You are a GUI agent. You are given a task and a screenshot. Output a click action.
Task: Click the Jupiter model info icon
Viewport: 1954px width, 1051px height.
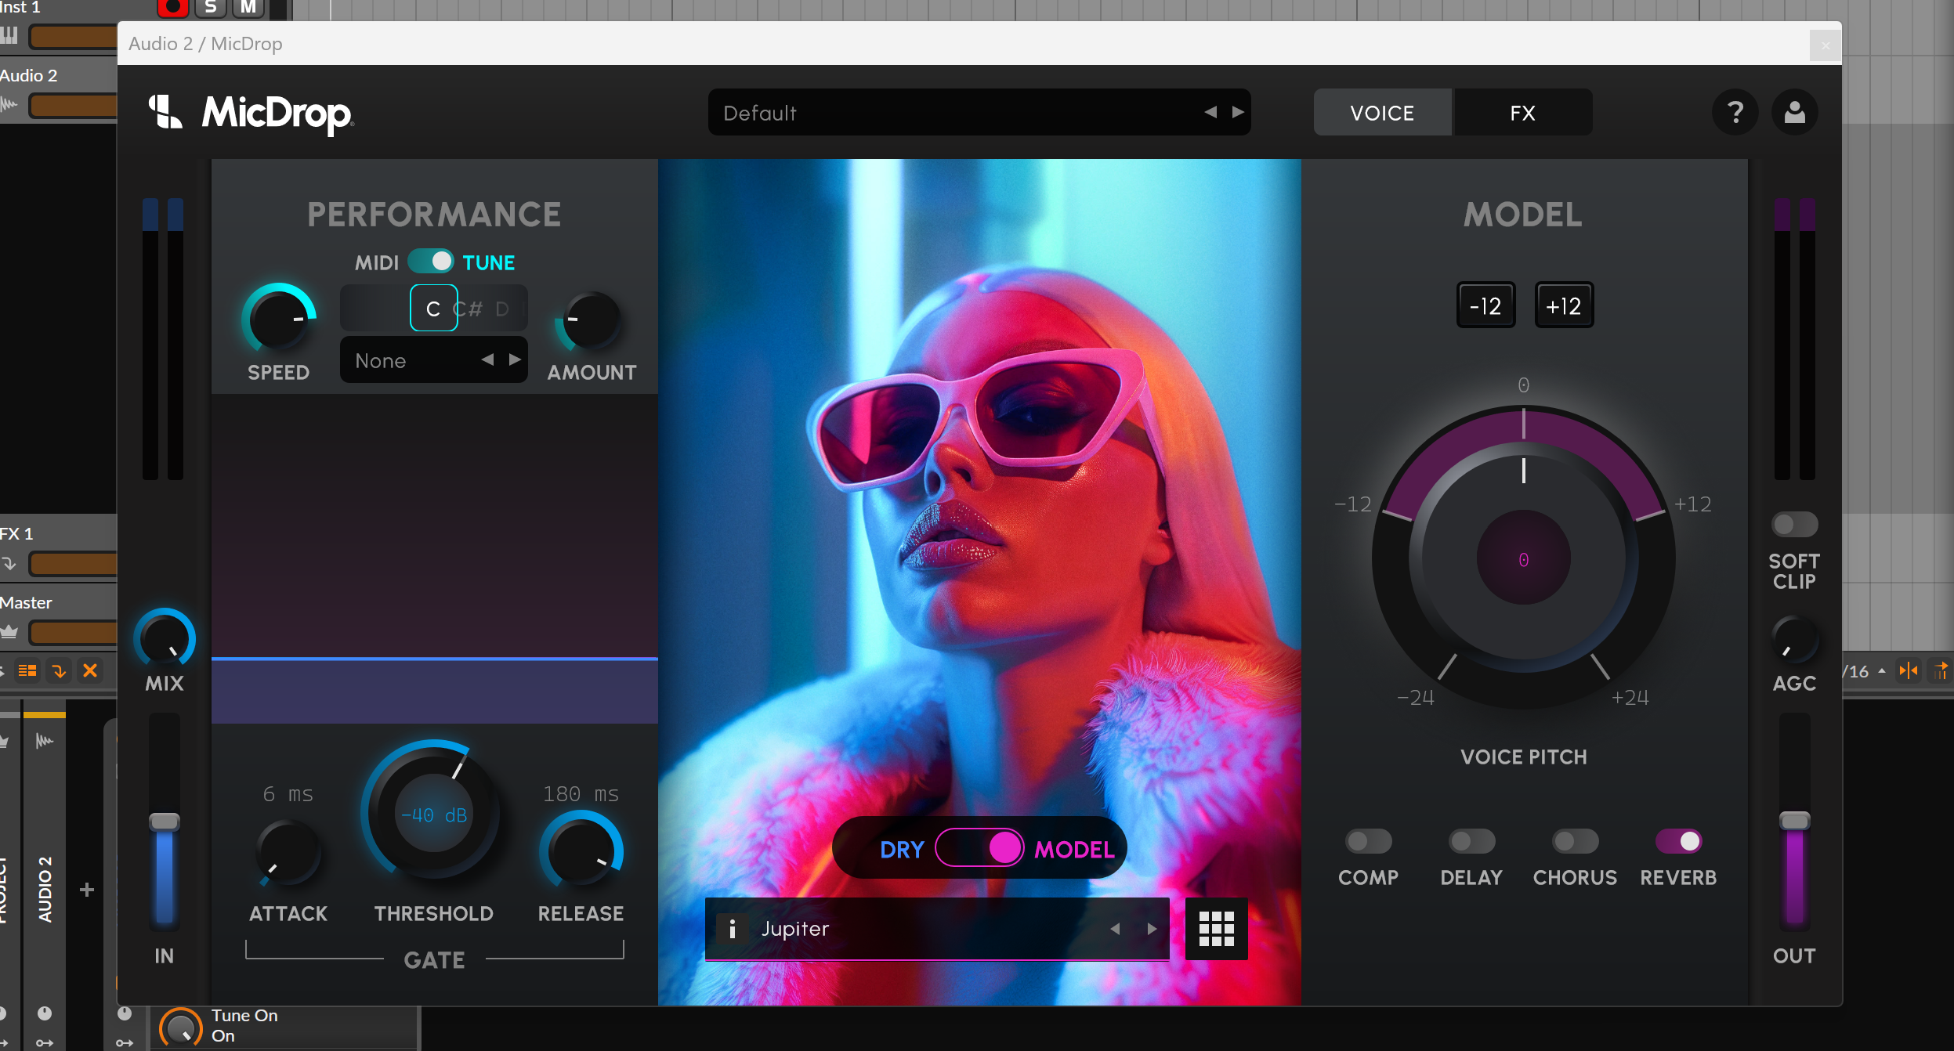click(x=732, y=929)
